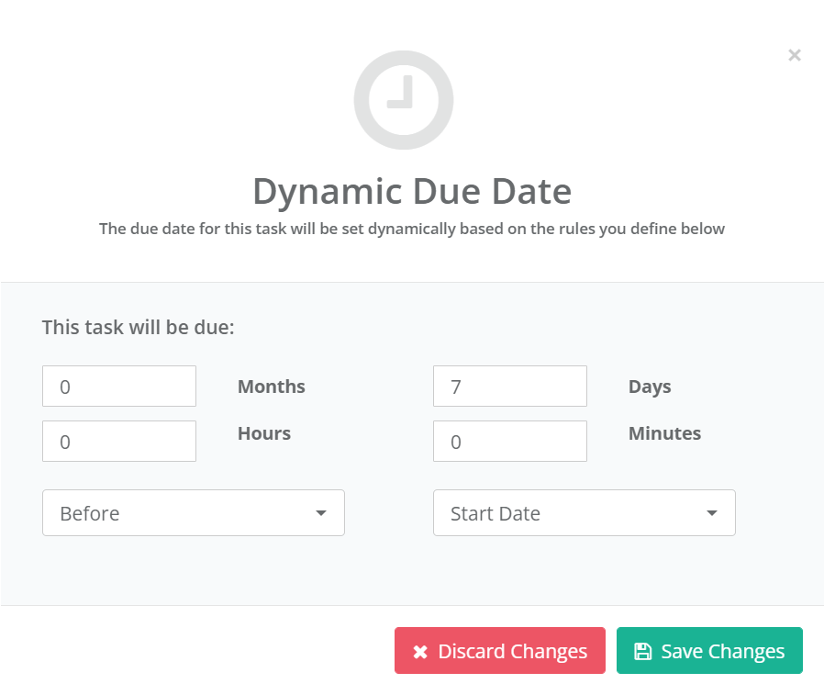Focus the Minutes input field

pyautogui.click(x=510, y=441)
